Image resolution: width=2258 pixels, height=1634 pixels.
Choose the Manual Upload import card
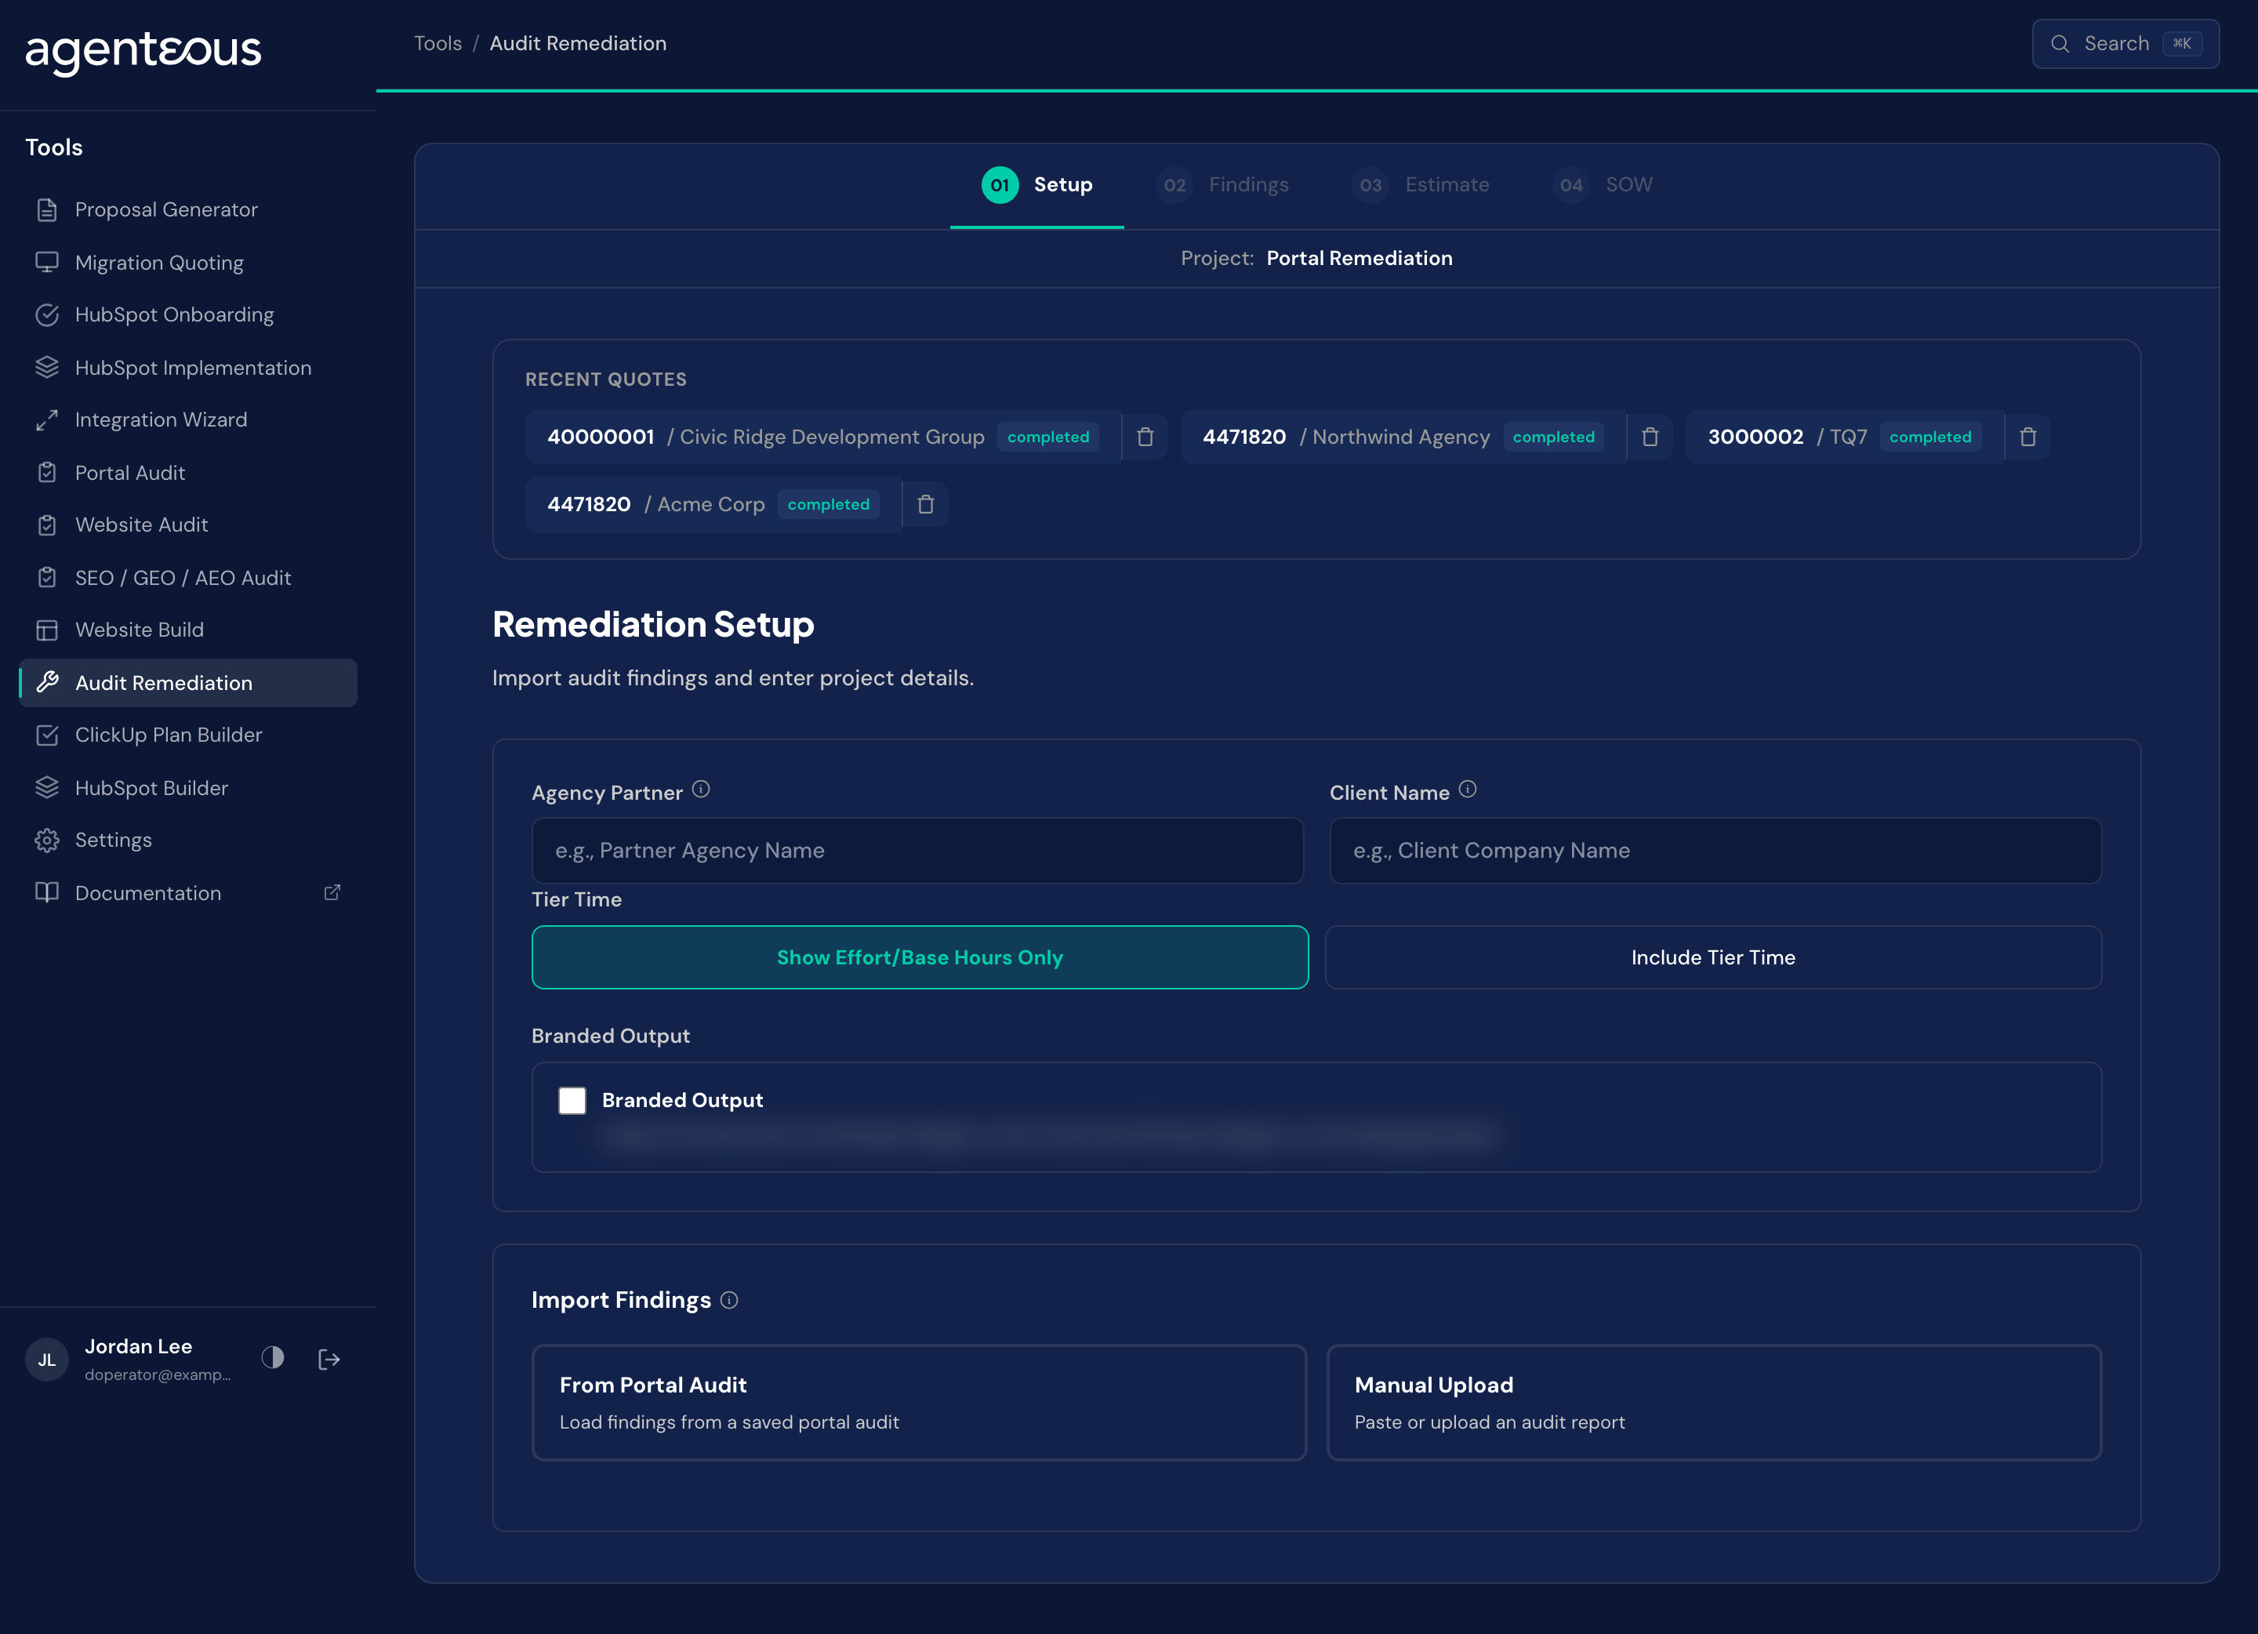(1713, 1402)
